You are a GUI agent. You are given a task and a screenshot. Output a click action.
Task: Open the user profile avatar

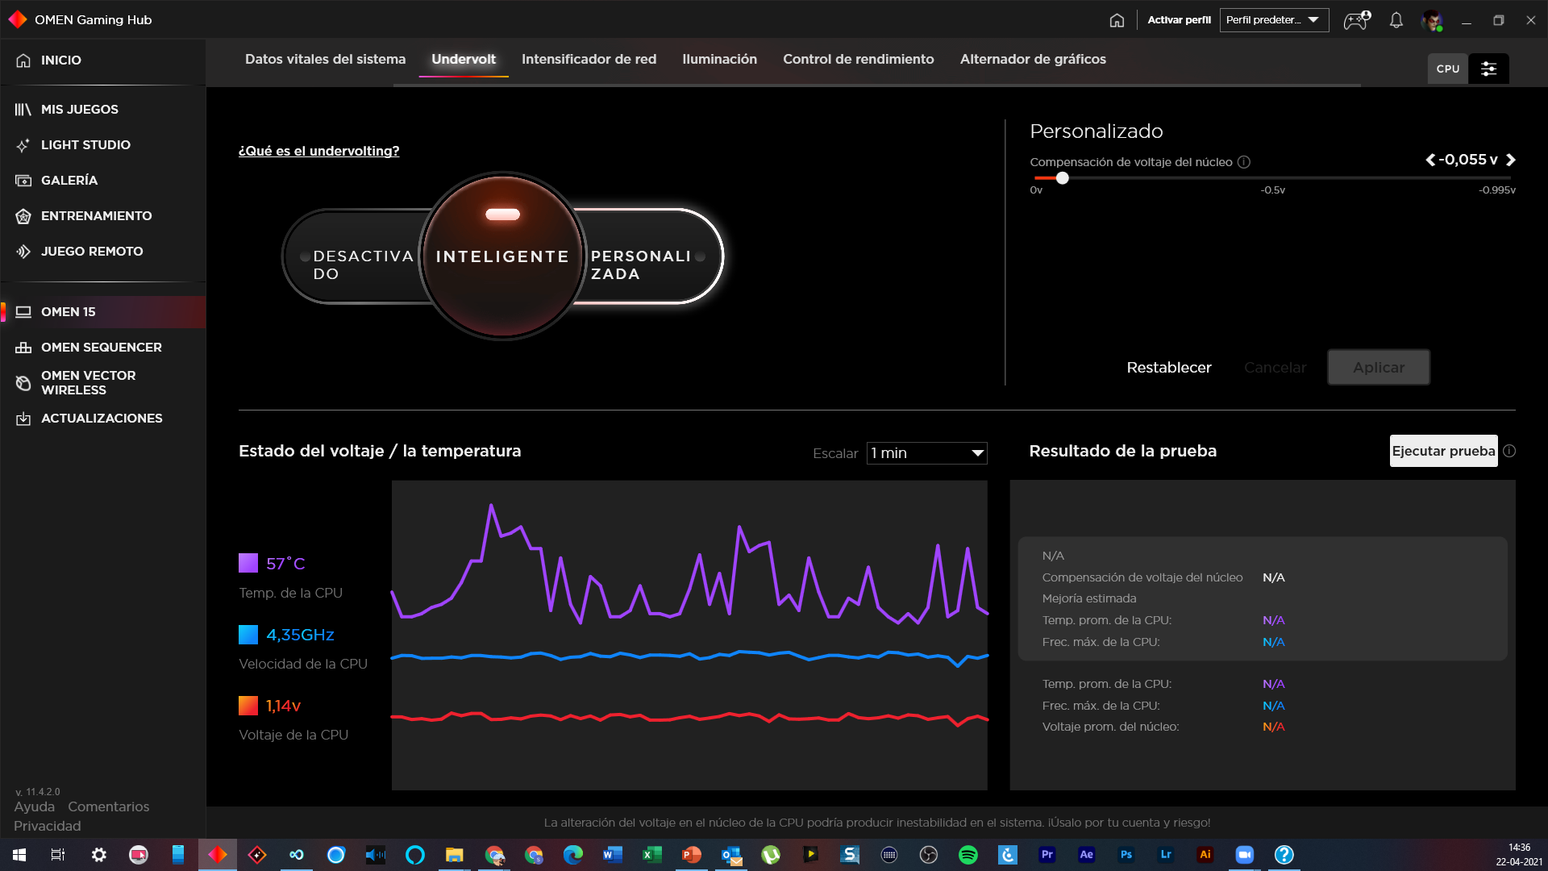pos(1432,20)
